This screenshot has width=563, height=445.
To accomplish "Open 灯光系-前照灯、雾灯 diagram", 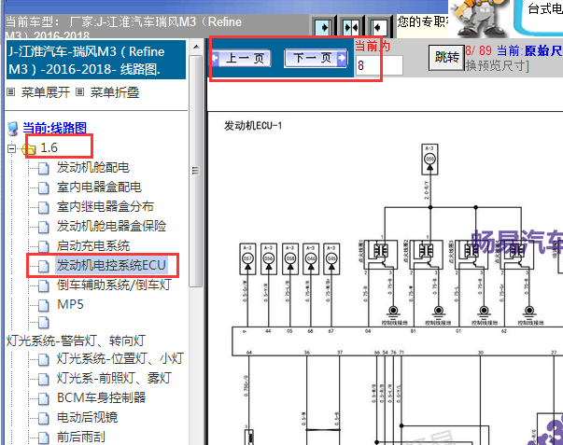I will [x=114, y=378].
